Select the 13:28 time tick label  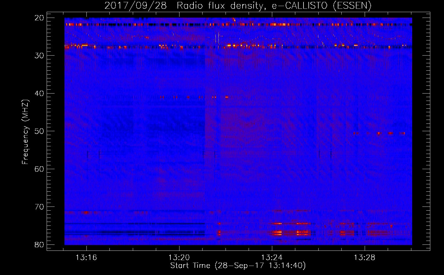pos(364,258)
